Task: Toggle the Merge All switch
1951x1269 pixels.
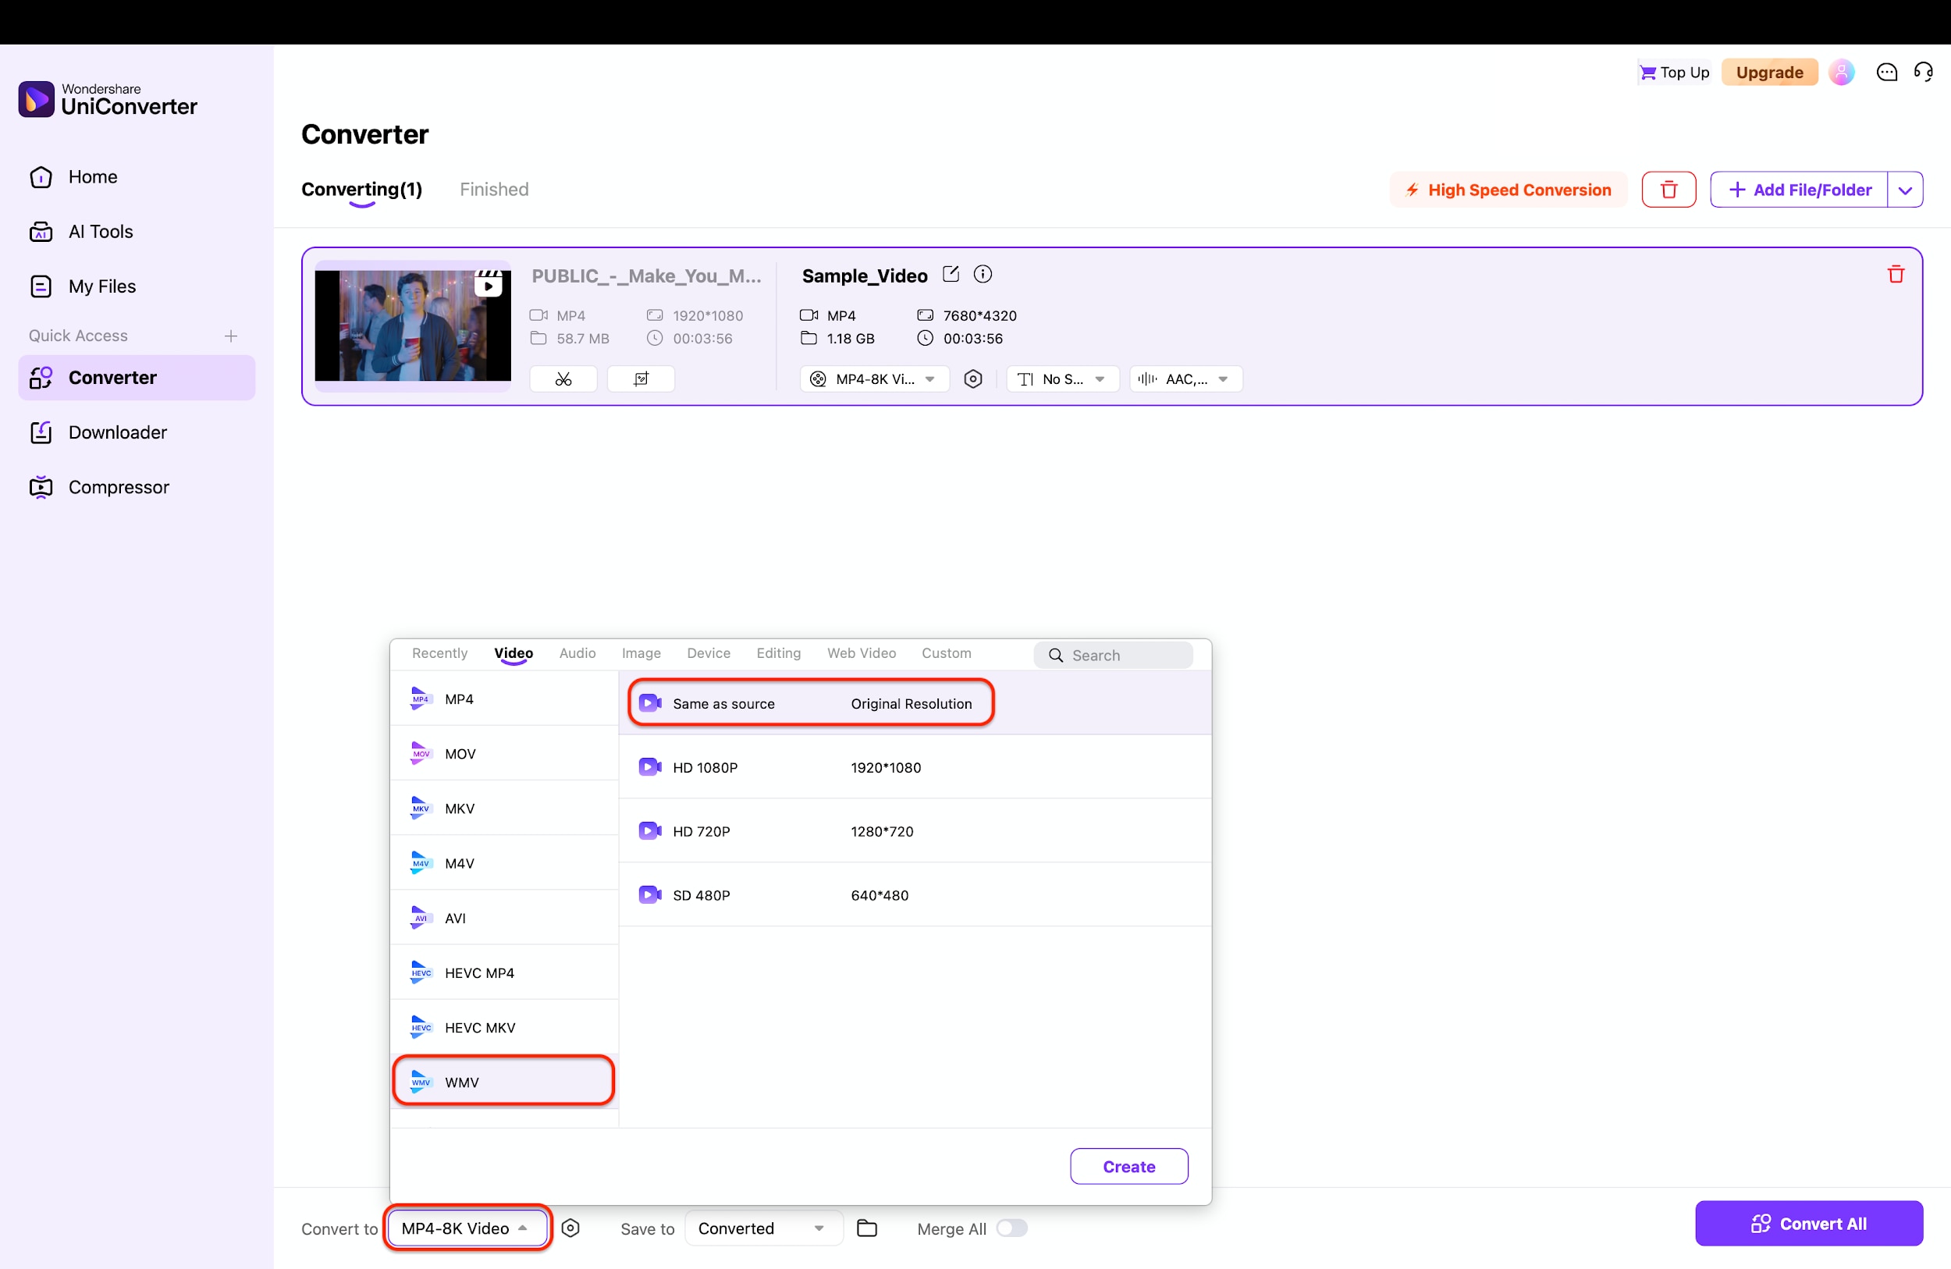Action: [1011, 1228]
